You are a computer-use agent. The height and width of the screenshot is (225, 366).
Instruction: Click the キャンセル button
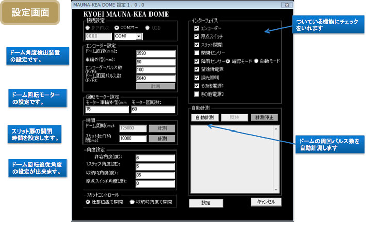coord(266,202)
